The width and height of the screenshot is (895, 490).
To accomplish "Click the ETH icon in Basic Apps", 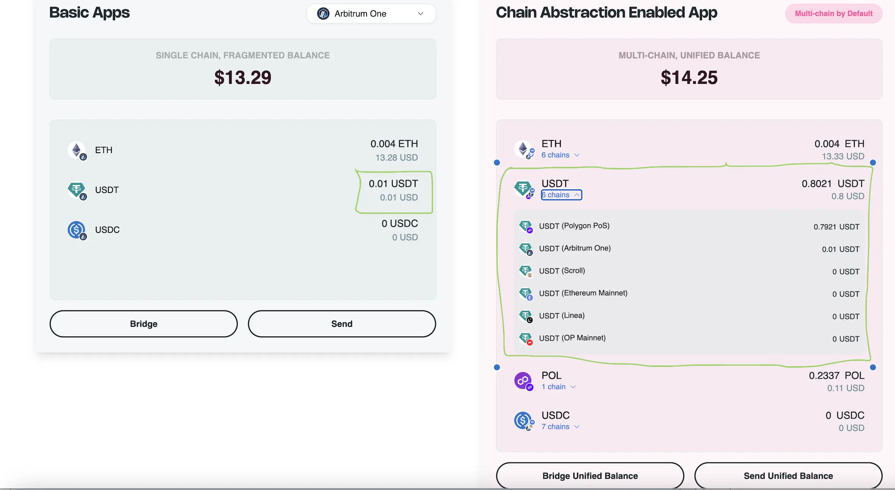I will click(x=77, y=150).
